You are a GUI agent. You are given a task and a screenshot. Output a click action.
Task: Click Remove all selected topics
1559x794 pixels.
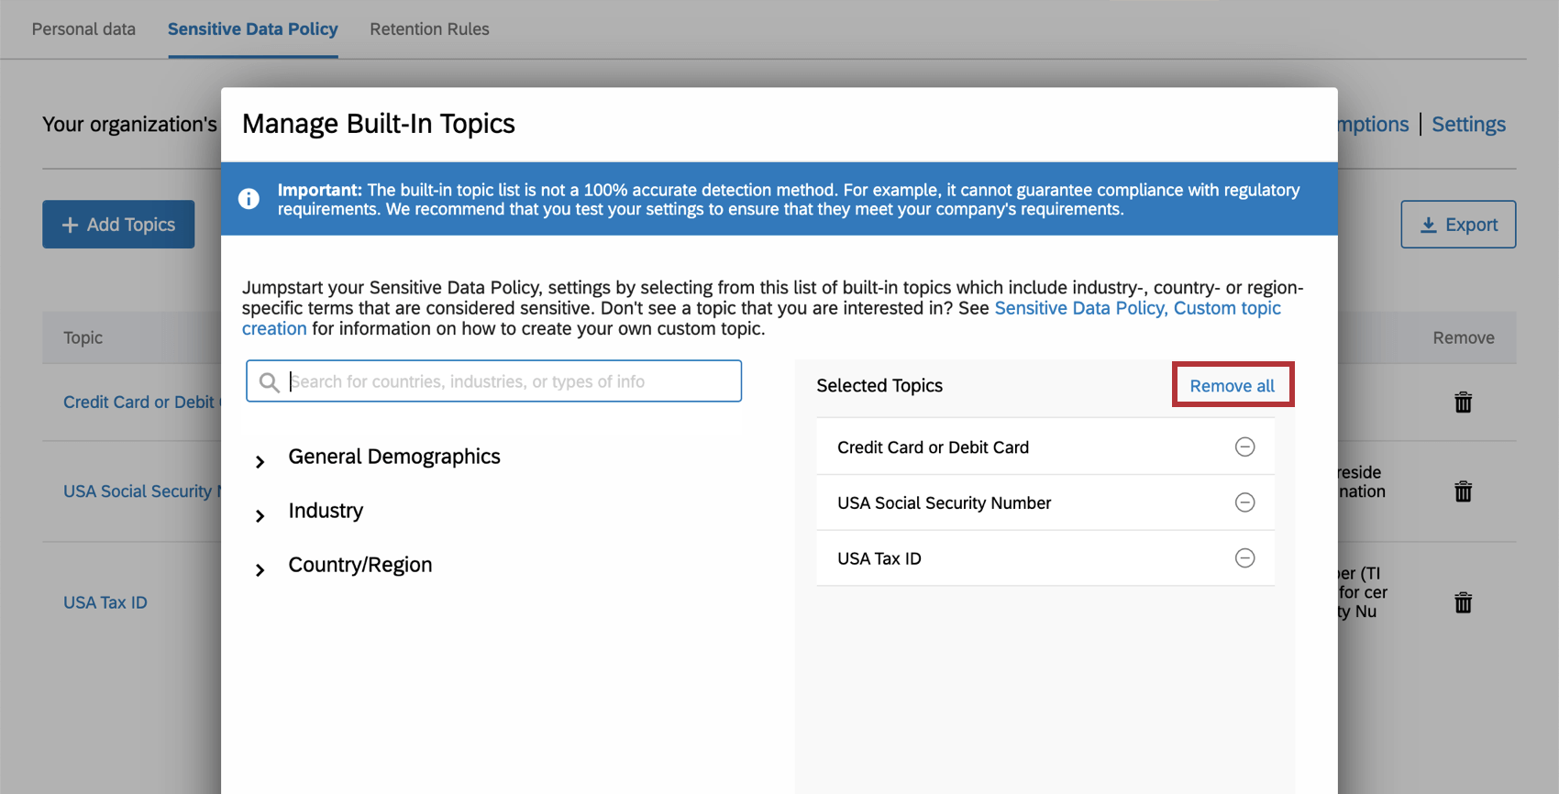[1233, 385]
